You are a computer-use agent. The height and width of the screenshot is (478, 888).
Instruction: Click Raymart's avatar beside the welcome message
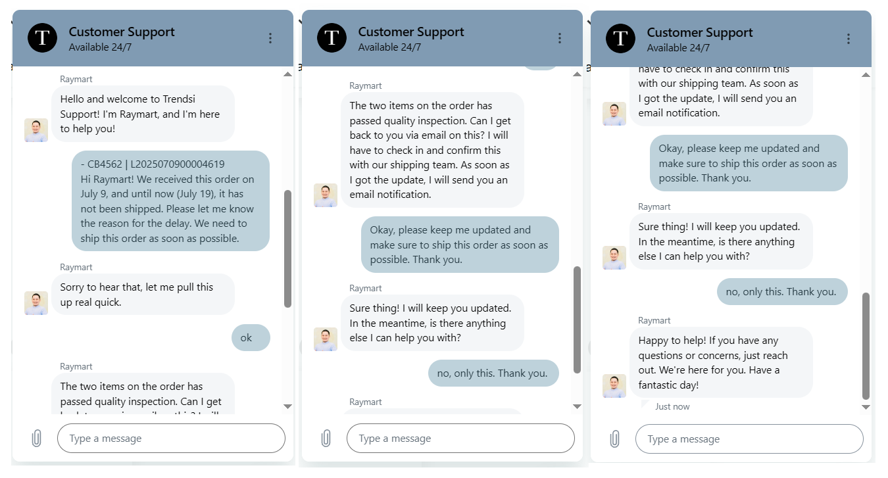(36, 130)
